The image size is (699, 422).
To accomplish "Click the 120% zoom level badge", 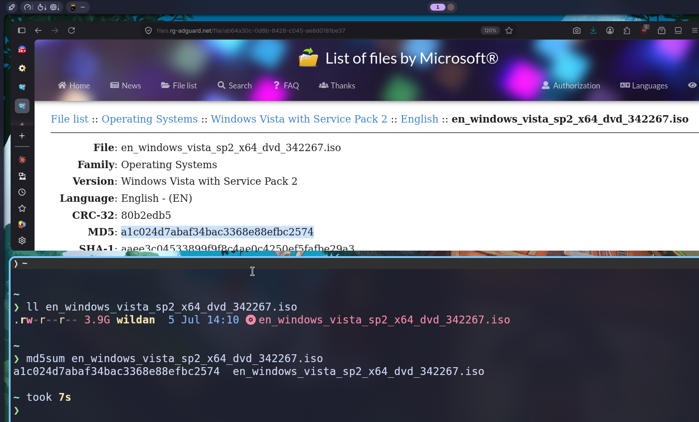I will pyautogui.click(x=490, y=30).
